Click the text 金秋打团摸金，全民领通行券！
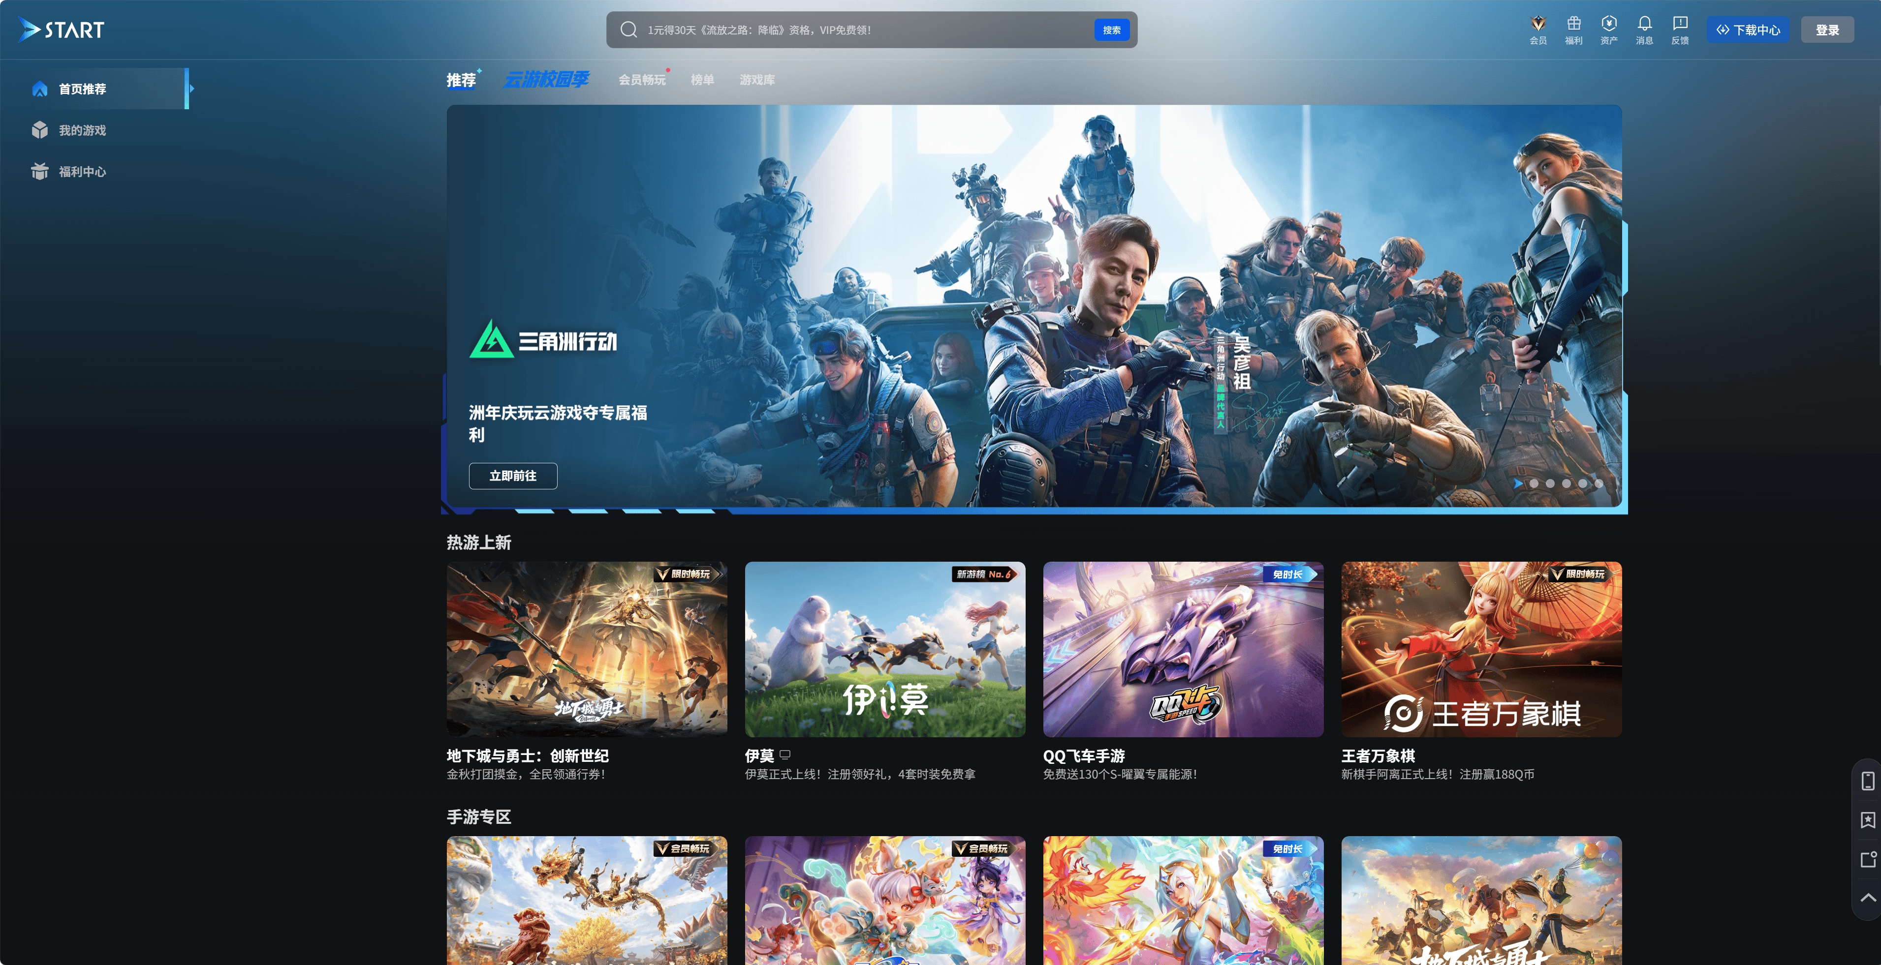The height and width of the screenshot is (965, 1881). (527, 775)
